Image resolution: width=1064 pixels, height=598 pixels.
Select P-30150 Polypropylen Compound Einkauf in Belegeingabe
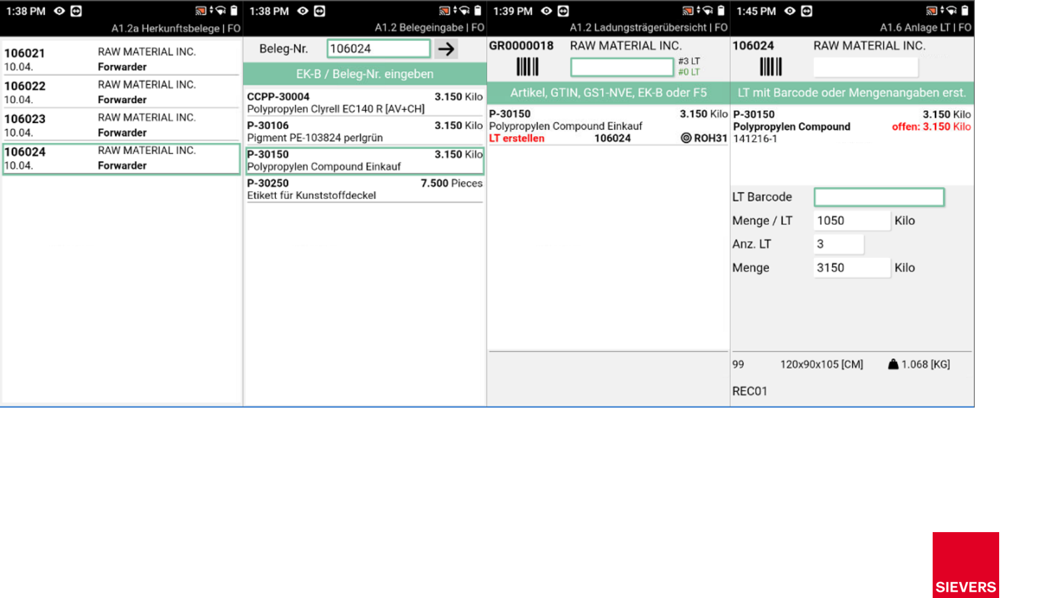tap(365, 161)
